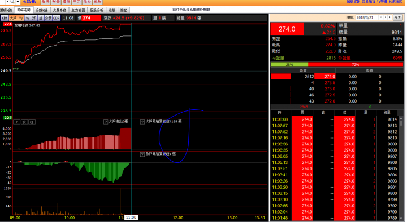Screen dimensions: 407x222
Task: Click the blue stock name link at top left
Action: 29,2
